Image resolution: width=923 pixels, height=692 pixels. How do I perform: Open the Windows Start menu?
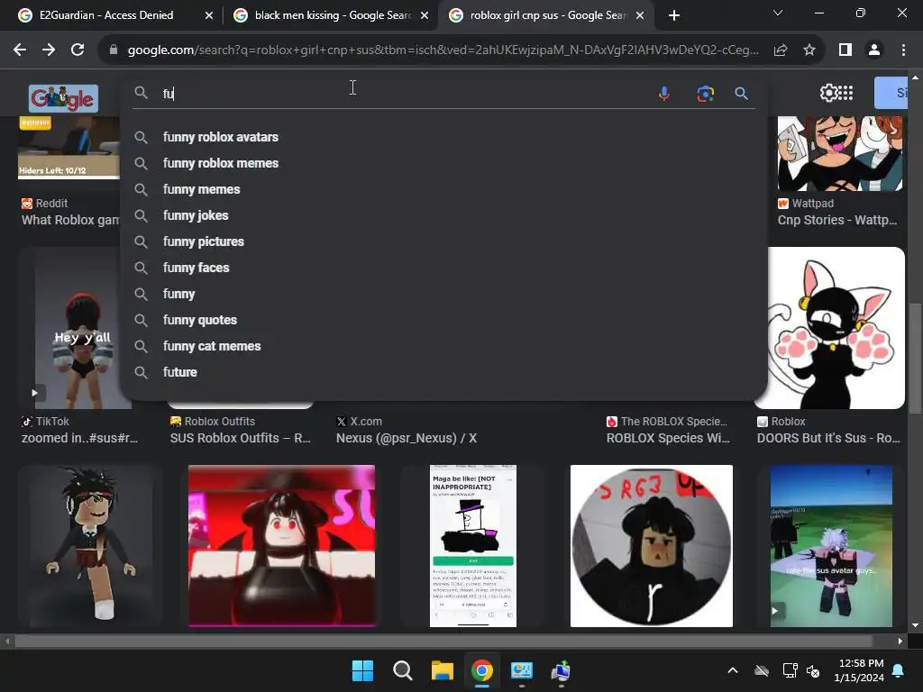point(362,670)
